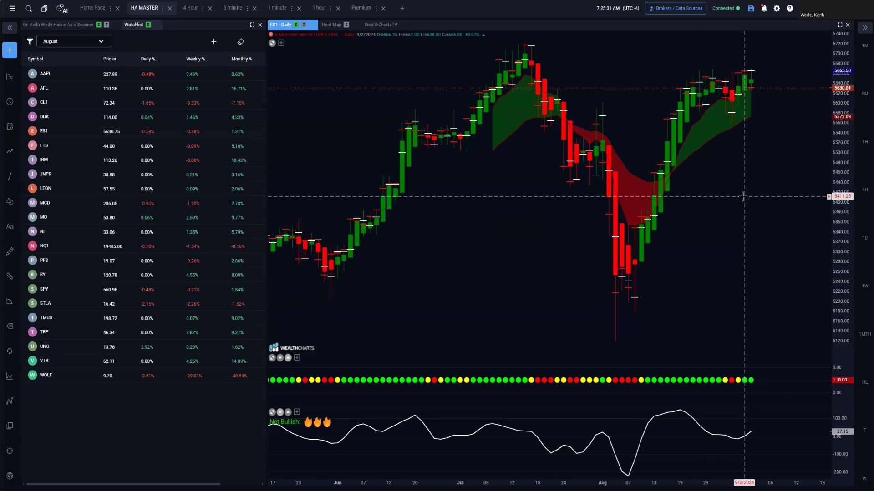Select the AAPL row in watchlist
Viewport: 874px width, 491px height.
[x=144, y=74]
